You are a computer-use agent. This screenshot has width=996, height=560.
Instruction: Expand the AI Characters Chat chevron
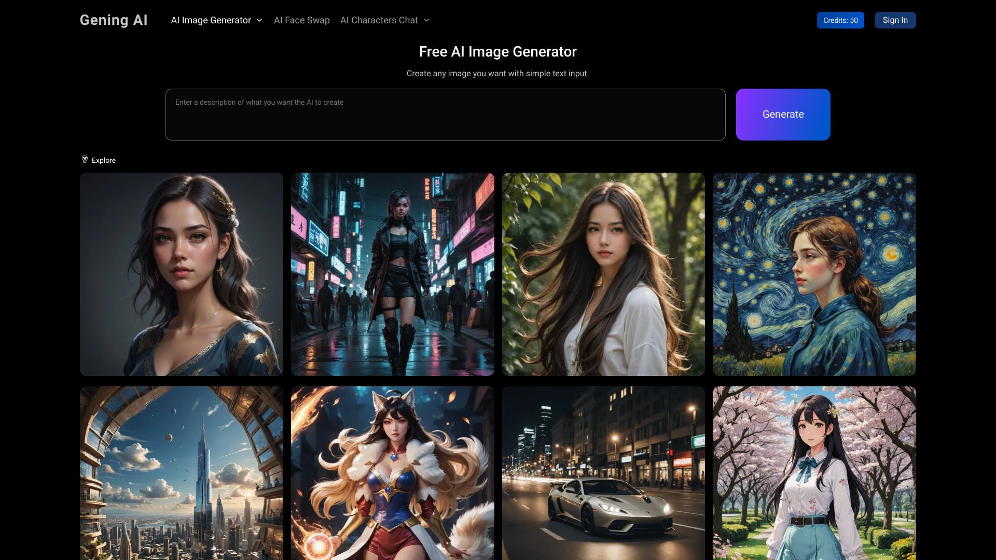[426, 20]
